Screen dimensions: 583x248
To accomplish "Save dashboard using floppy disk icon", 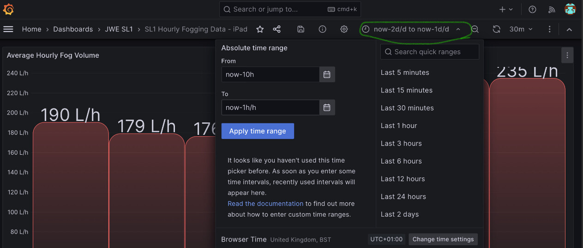I will pyautogui.click(x=301, y=29).
